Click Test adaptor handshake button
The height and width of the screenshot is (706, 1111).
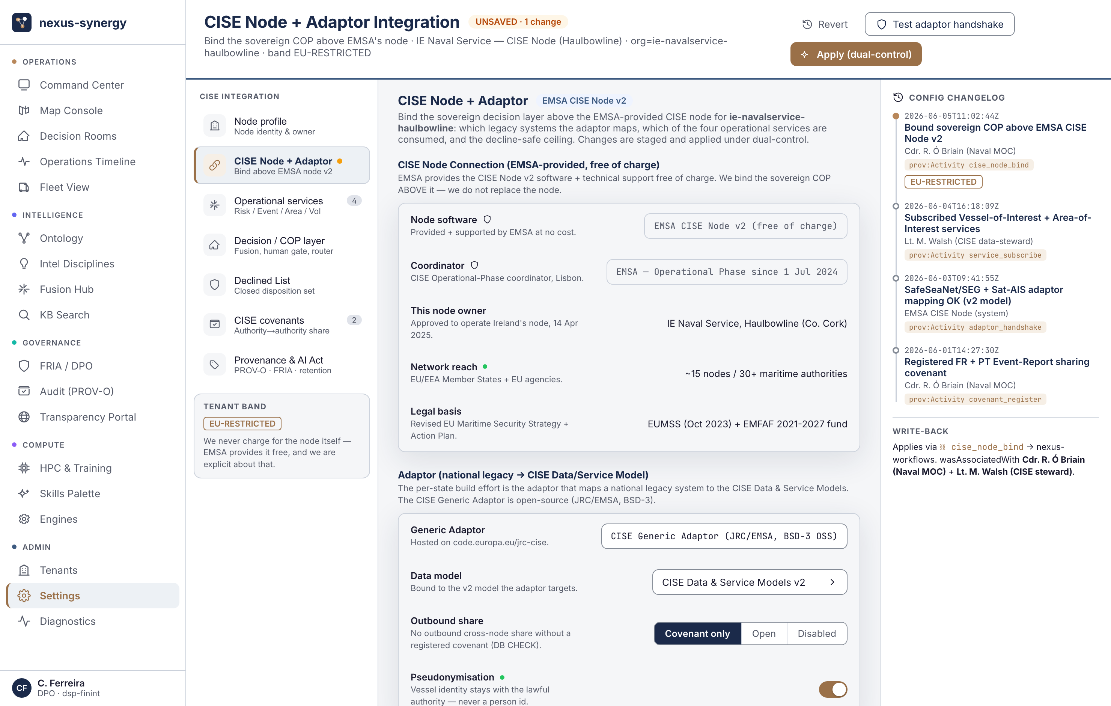point(939,24)
